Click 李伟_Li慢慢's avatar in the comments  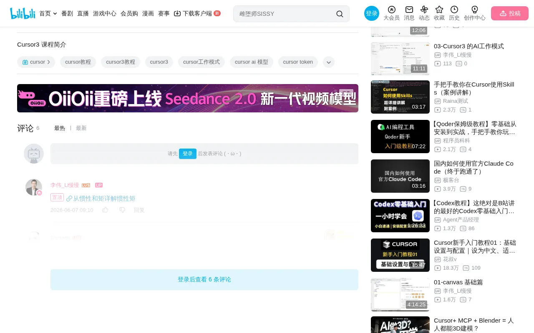(34, 187)
